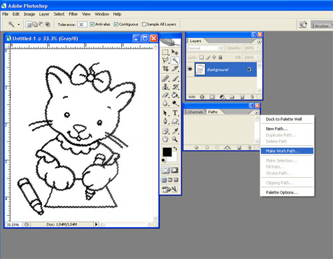Open the Magic Wand tool preset picker arrow
Image resolution: width=333 pixels, height=259 pixels.
(x=19, y=25)
